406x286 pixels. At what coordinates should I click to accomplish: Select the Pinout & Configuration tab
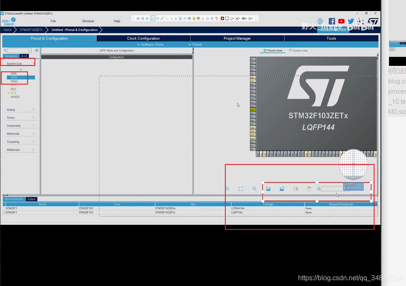tap(49, 38)
